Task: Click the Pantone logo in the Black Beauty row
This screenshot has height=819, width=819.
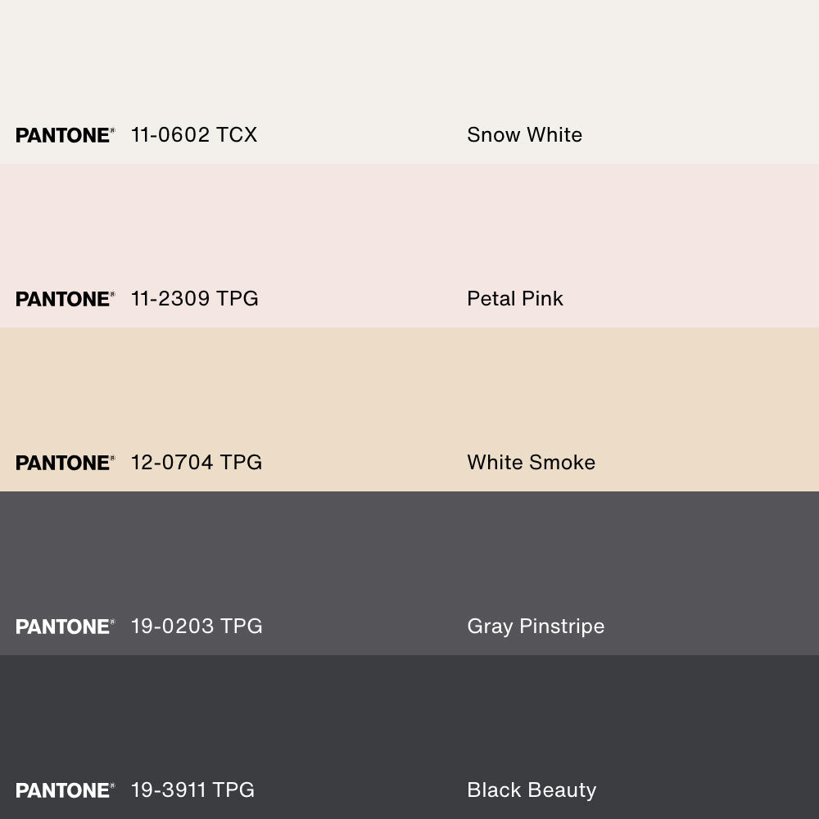Action: click(x=65, y=790)
